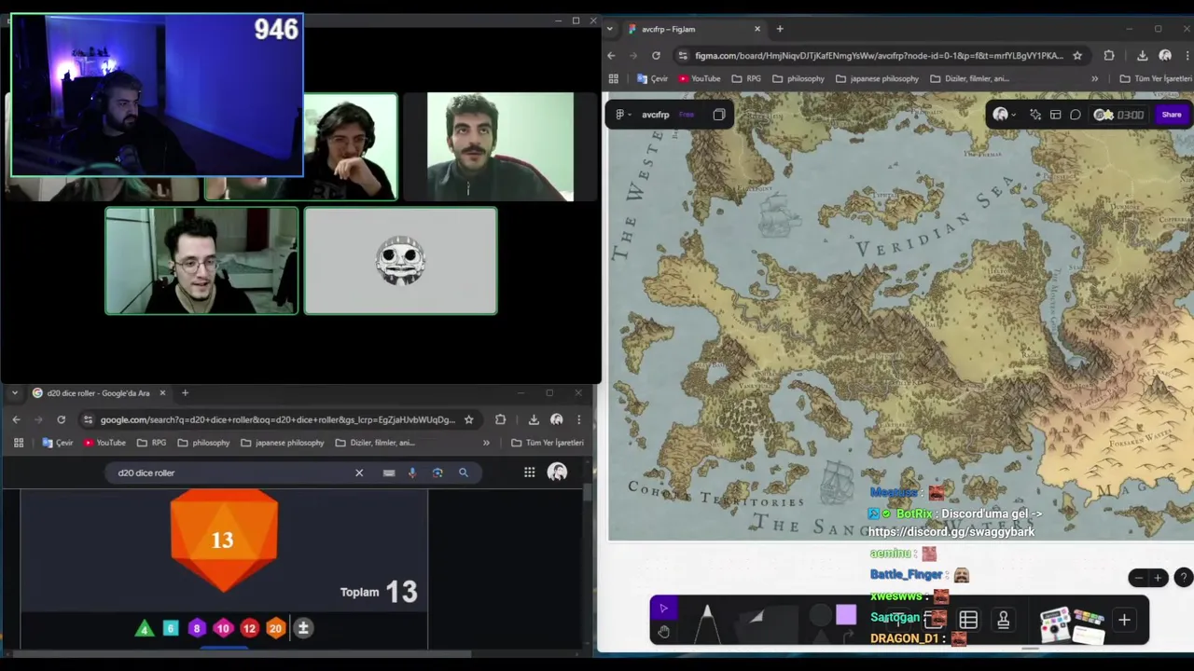Open FigJam help question mark

(1183, 578)
